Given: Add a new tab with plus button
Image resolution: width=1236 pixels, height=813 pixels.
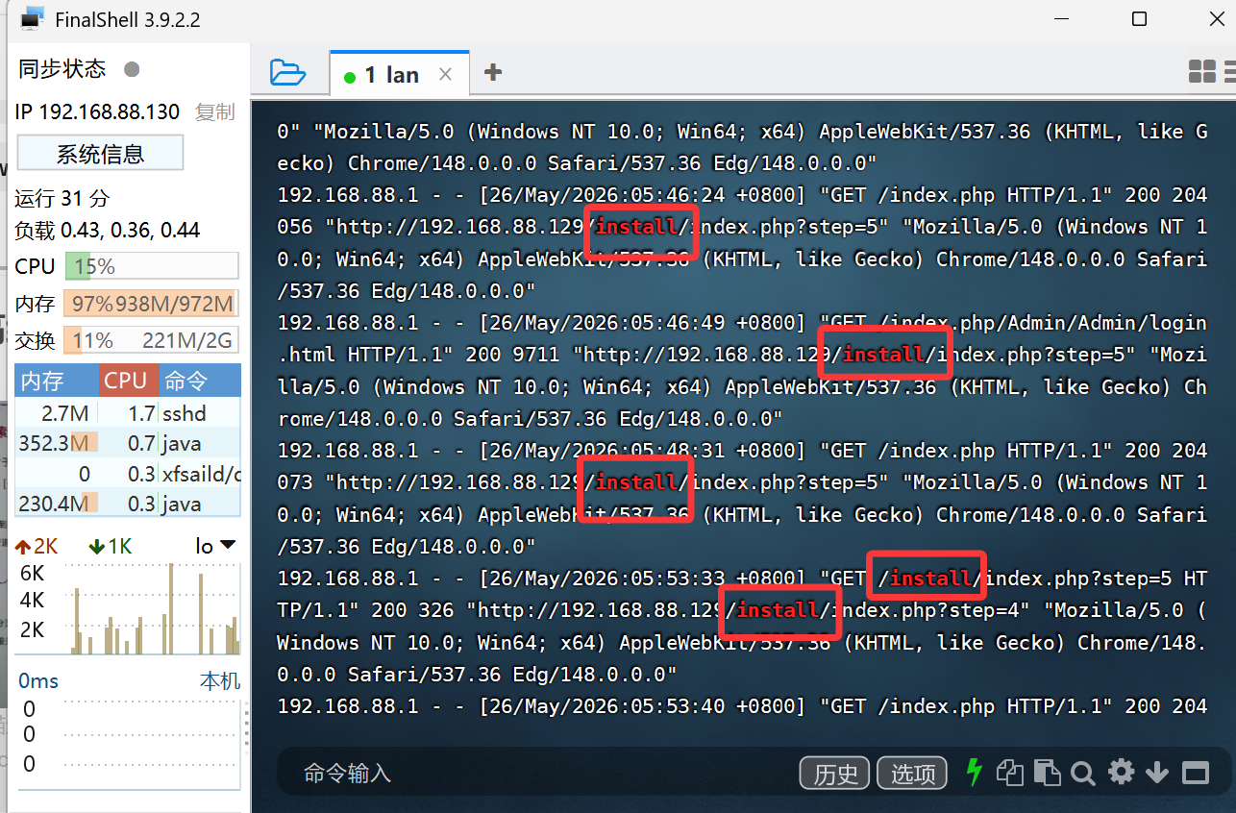Looking at the screenshot, I should click(493, 72).
